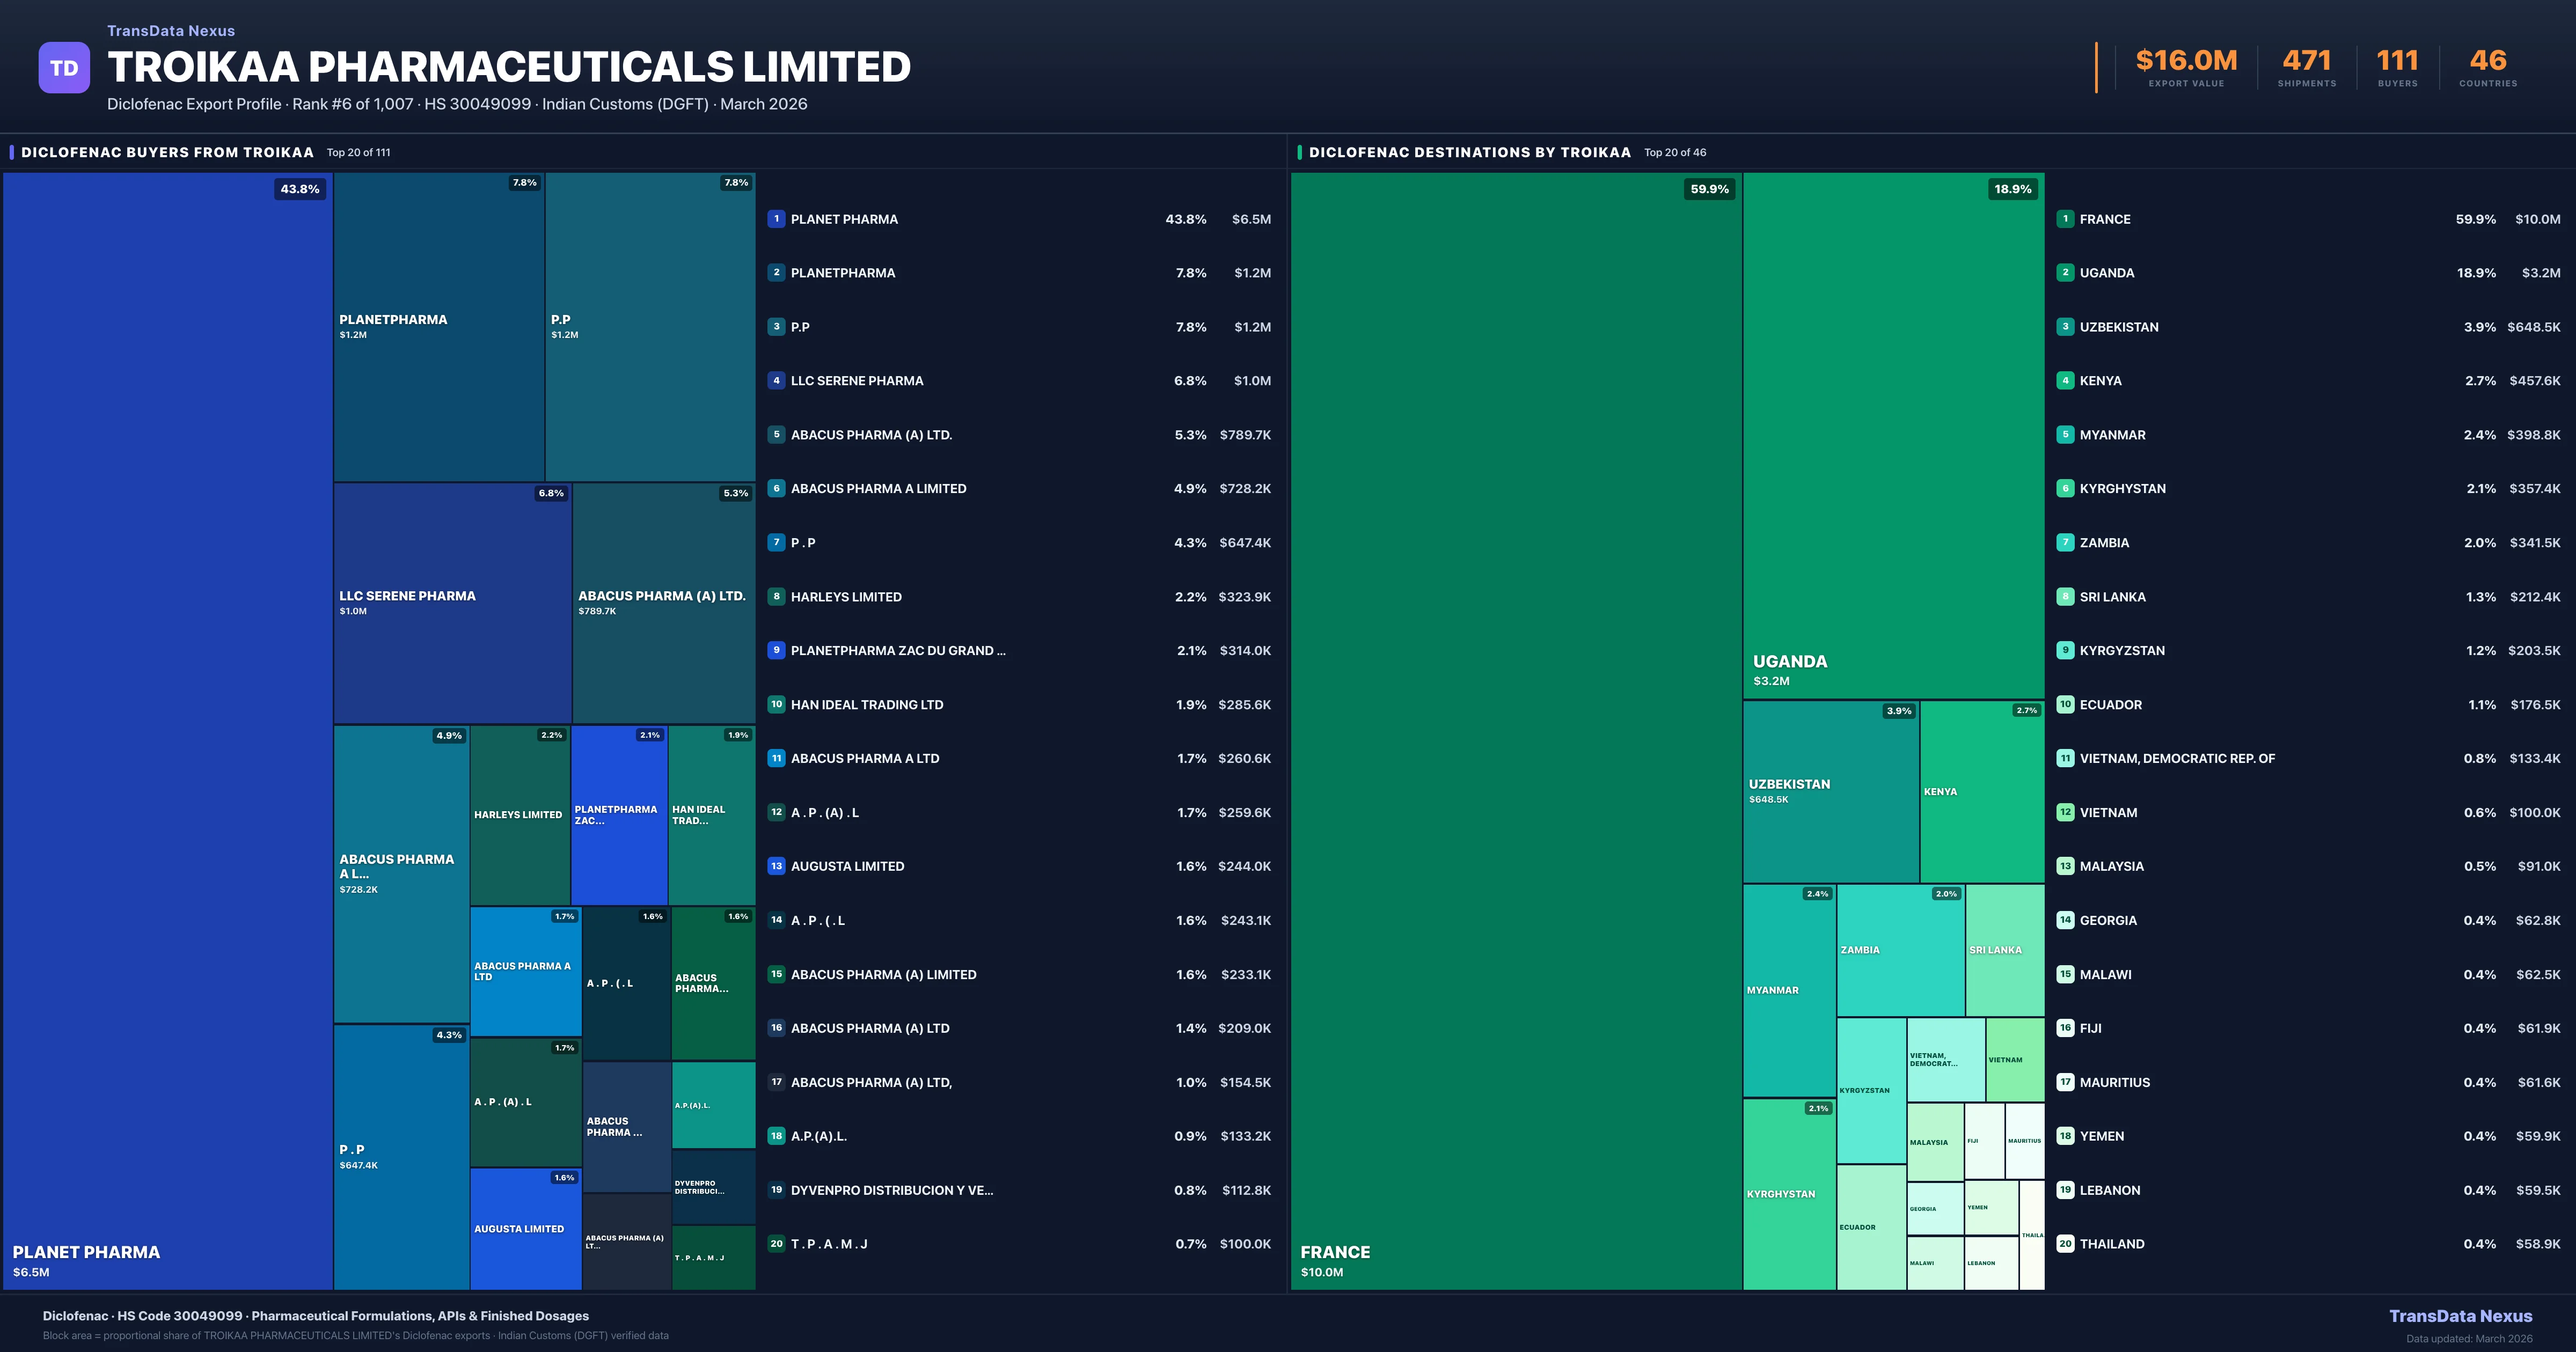Select the rank badge next to PLANET PHARMA
Viewport: 2576px width, 1352px height.
(x=777, y=218)
